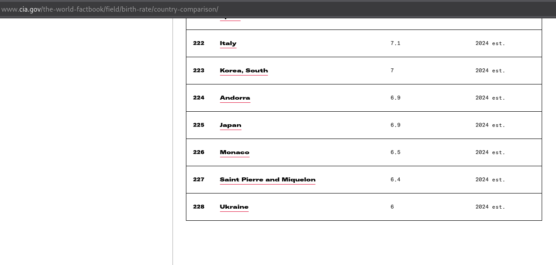Open the Ukraine country link
This screenshot has height=265, width=556.
coord(234,207)
